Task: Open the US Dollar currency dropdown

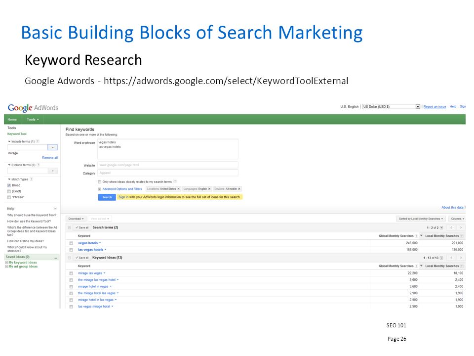Action: click(391, 107)
